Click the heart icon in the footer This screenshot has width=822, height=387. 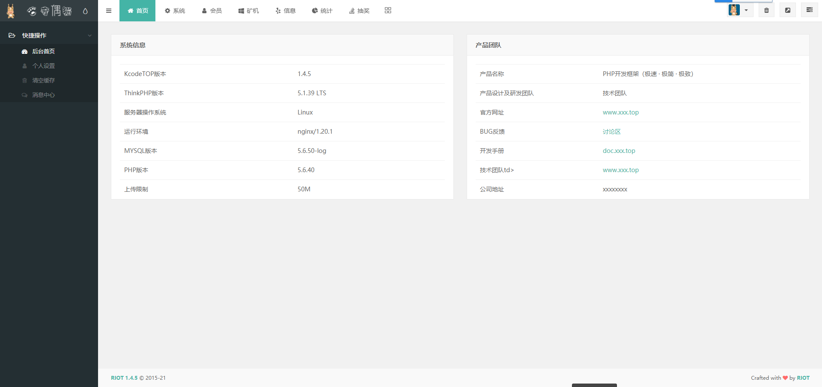[785, 378]
